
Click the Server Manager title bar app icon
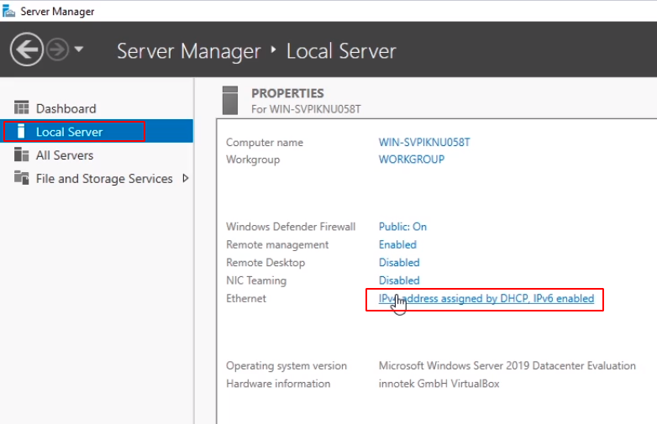pos(9,11)
